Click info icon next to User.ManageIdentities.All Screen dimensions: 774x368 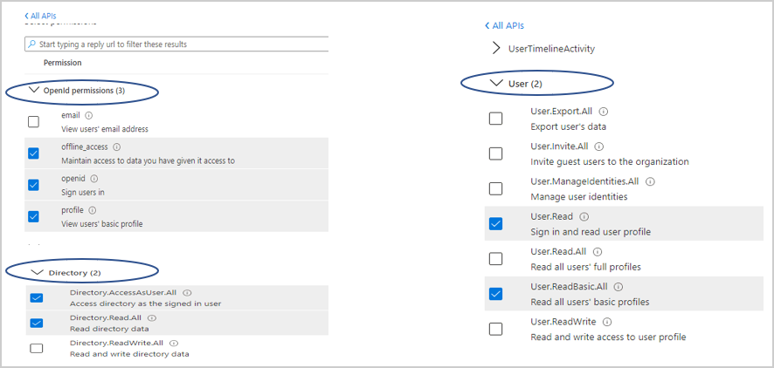650,181
